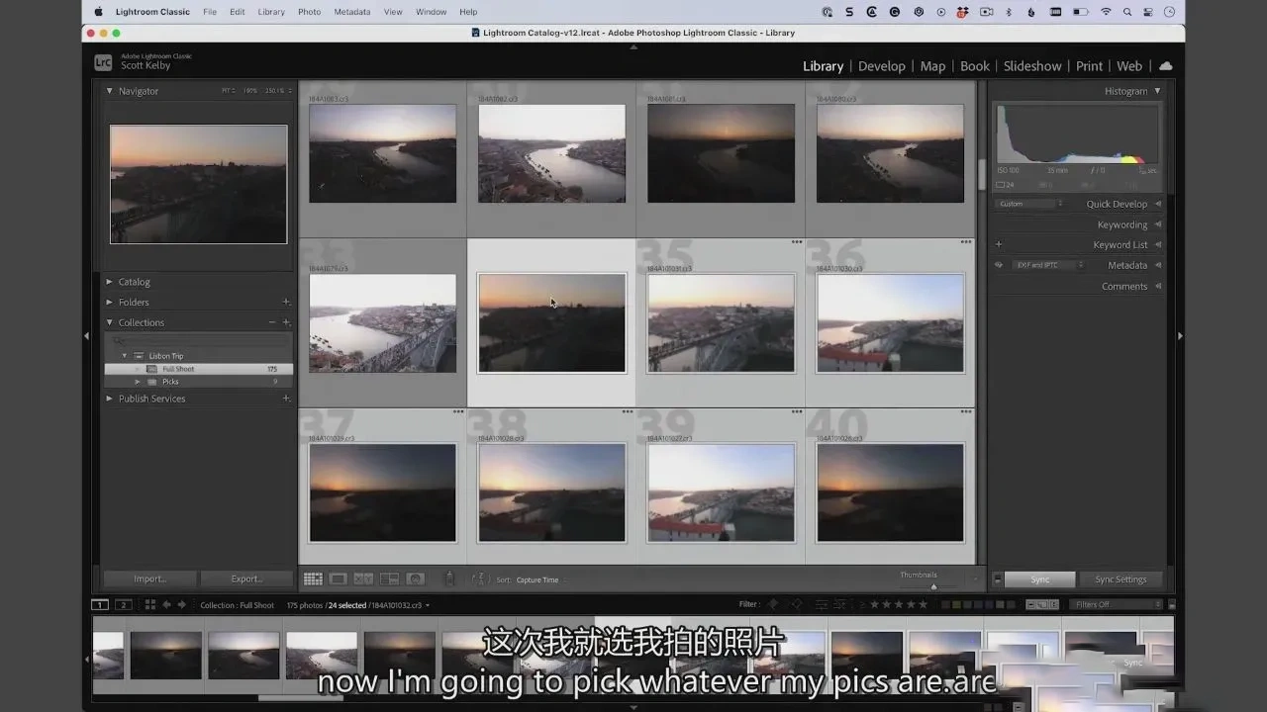
Task: Toggle the switch left of the Sync button
Action: click(998, 579)
